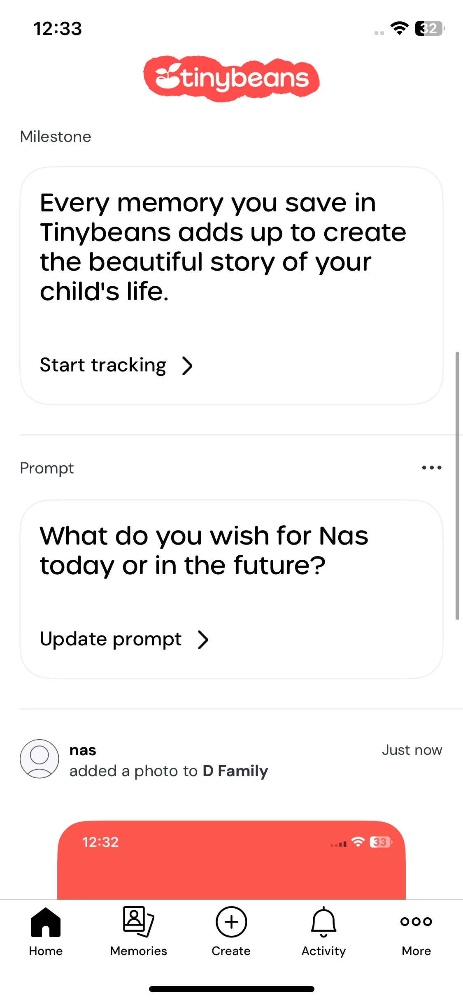Open the More three-circles icon
Screen dimensions: 463x1002
click(x=416, y=921)
